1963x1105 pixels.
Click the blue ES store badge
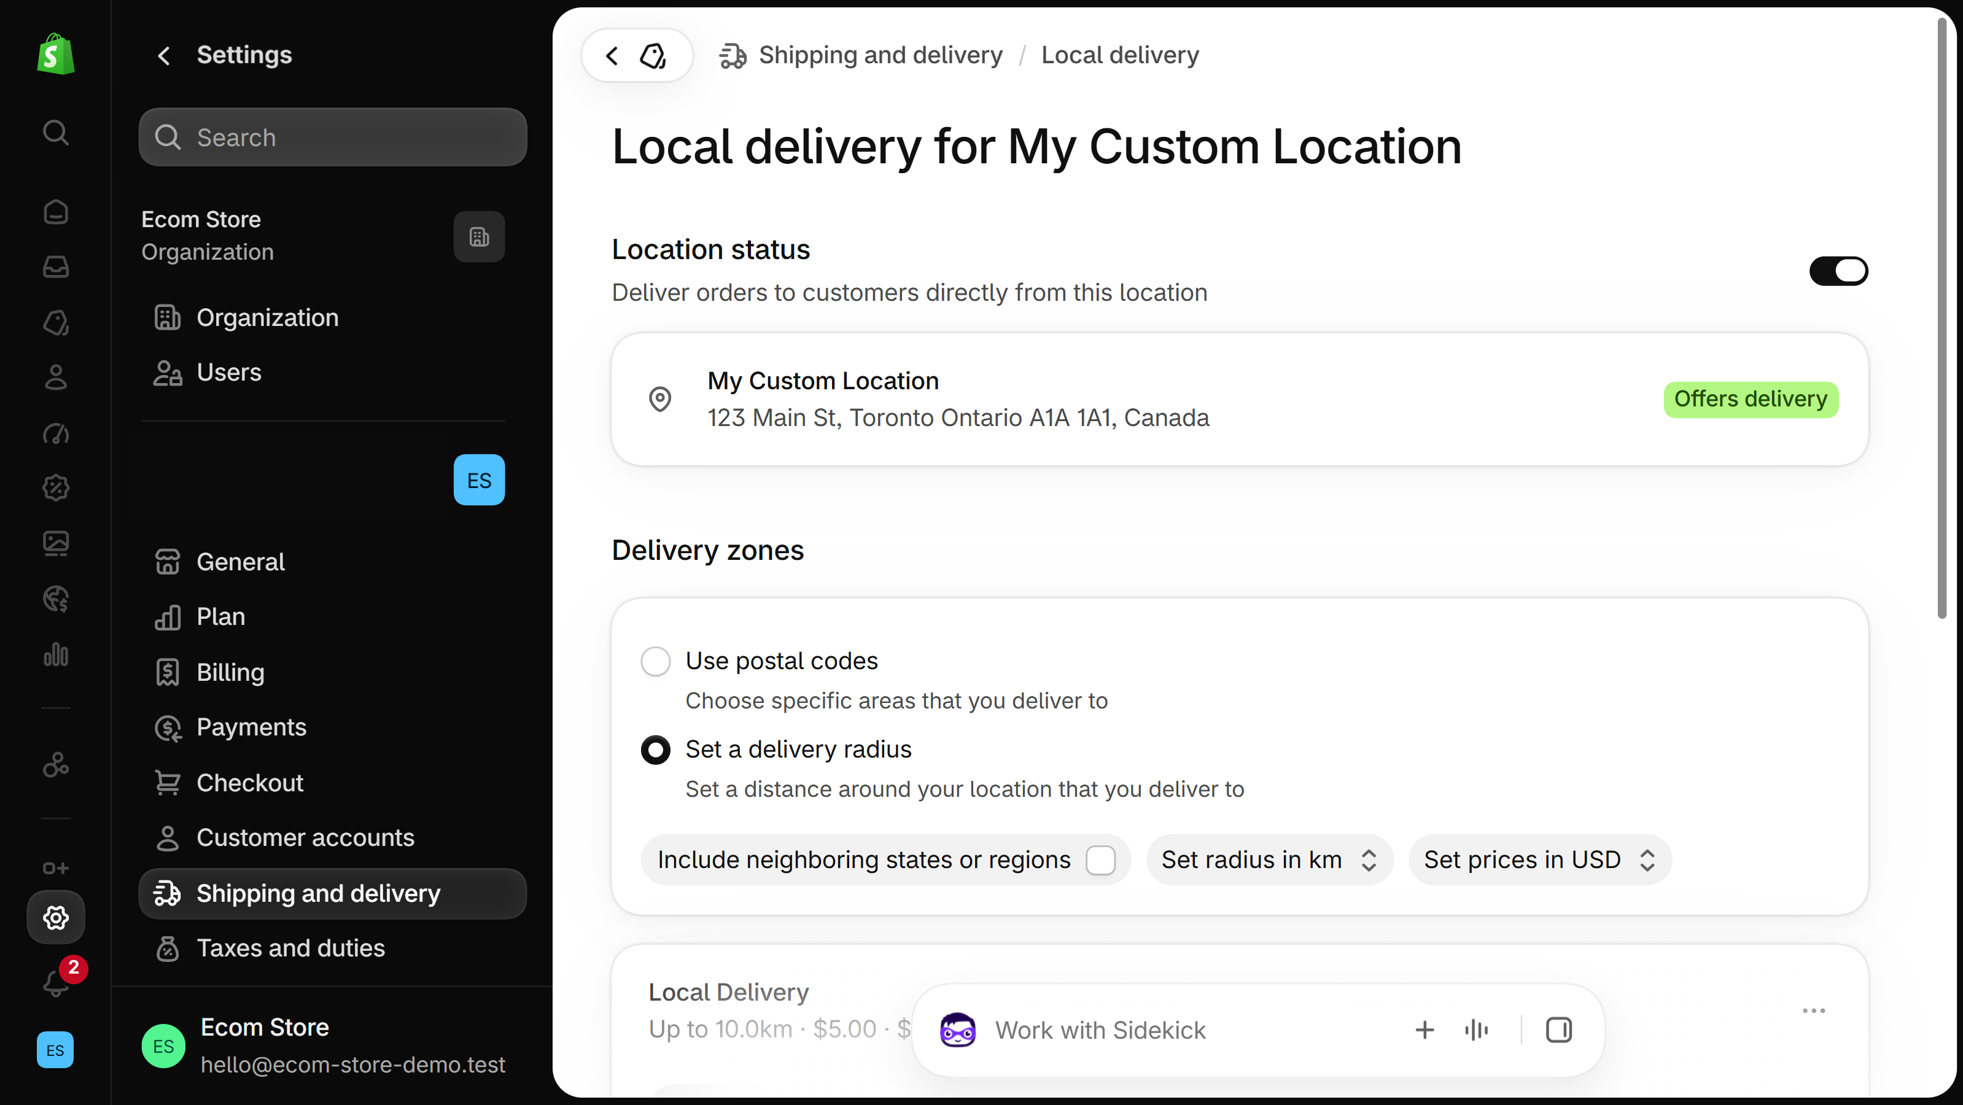pyautogui.click(x=480, y=480)
